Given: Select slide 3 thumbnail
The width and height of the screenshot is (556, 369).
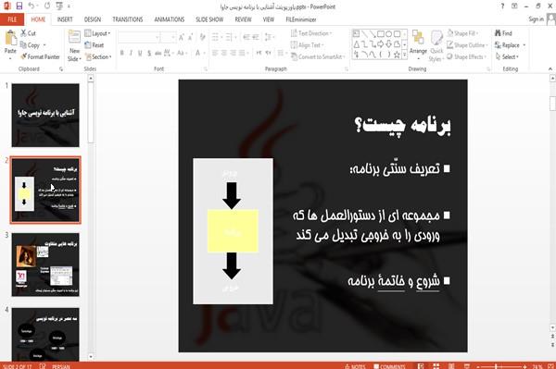Looking at the screenshot, I should (45, 264).
